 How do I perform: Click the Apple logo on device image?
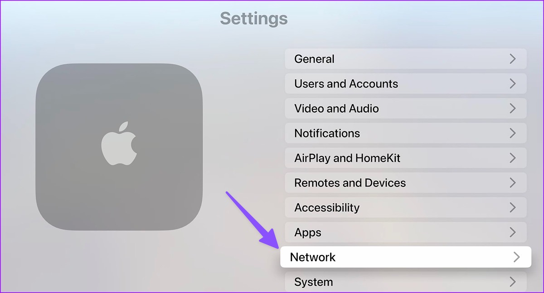(x=119, y=142)
